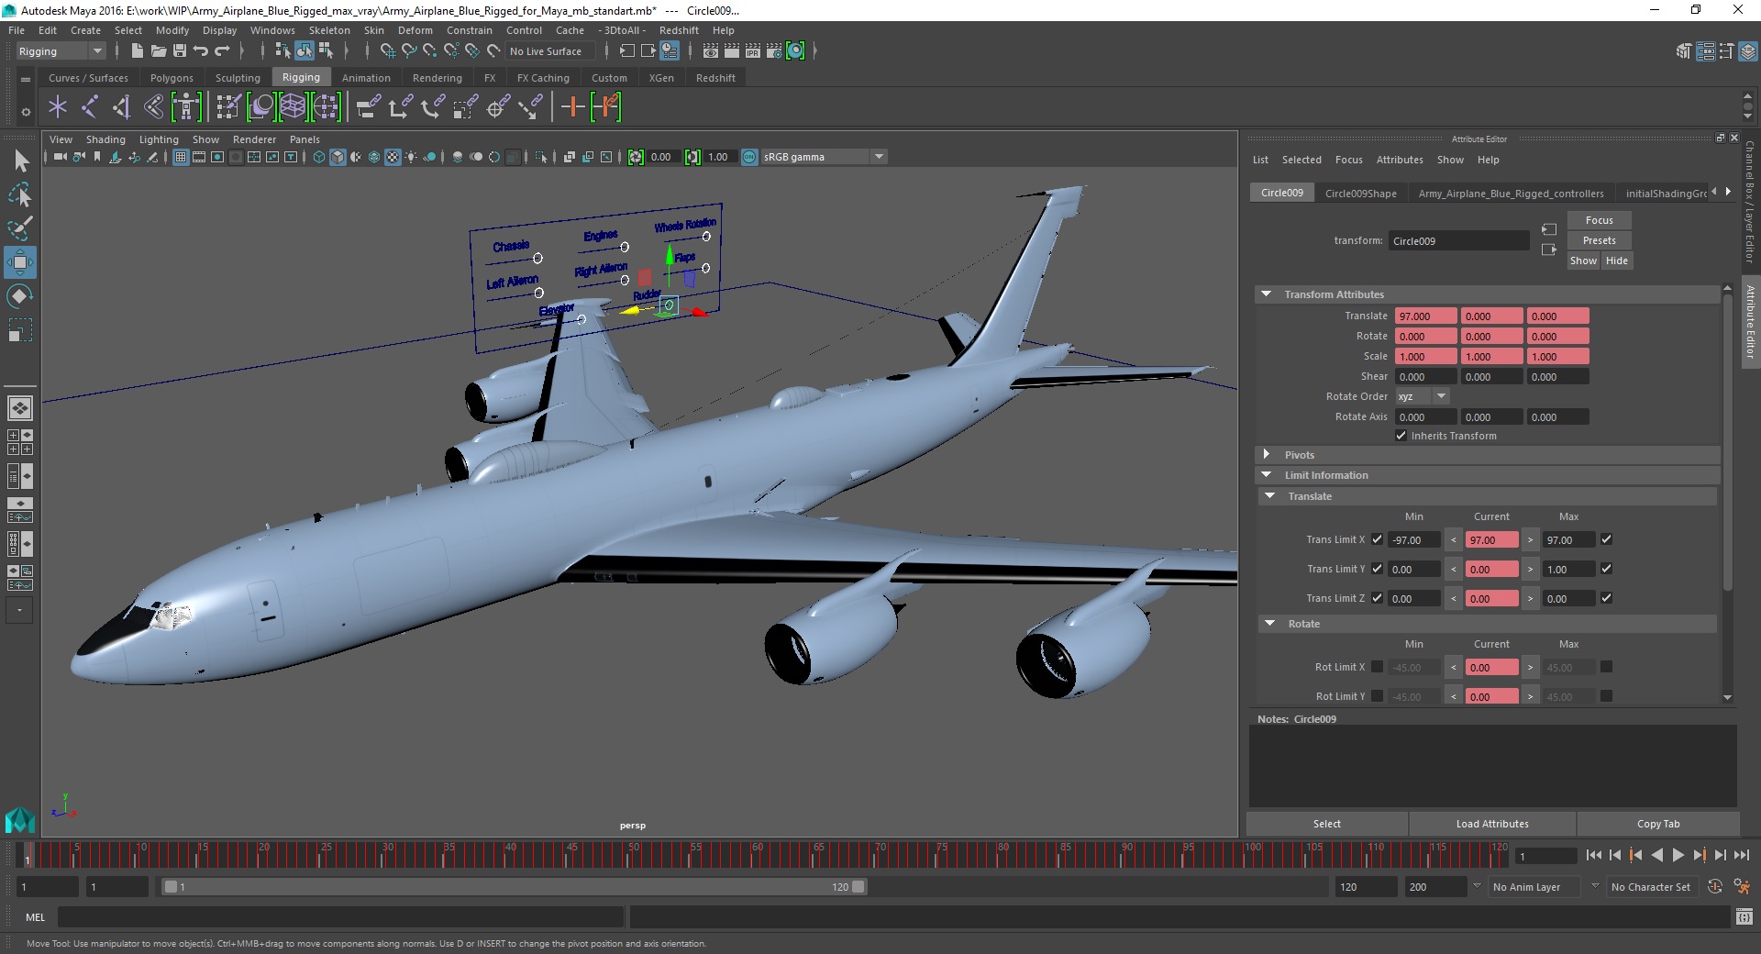Uncheck Trans Limit Z max checkbox

1606,598
